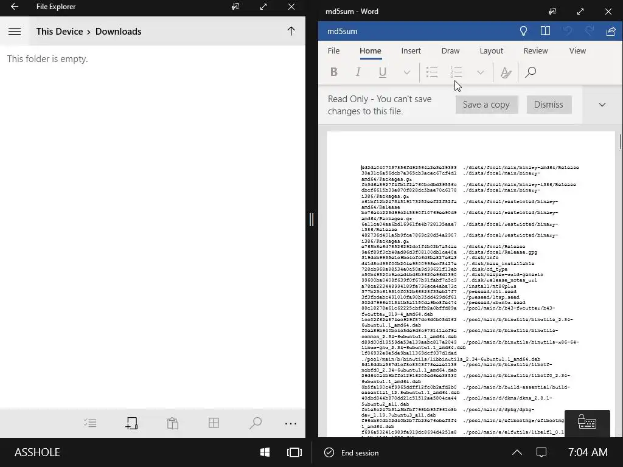Apply a bulleted list
Screen dimensions: 623x467
pyautogui.click(x=432, y=72)
